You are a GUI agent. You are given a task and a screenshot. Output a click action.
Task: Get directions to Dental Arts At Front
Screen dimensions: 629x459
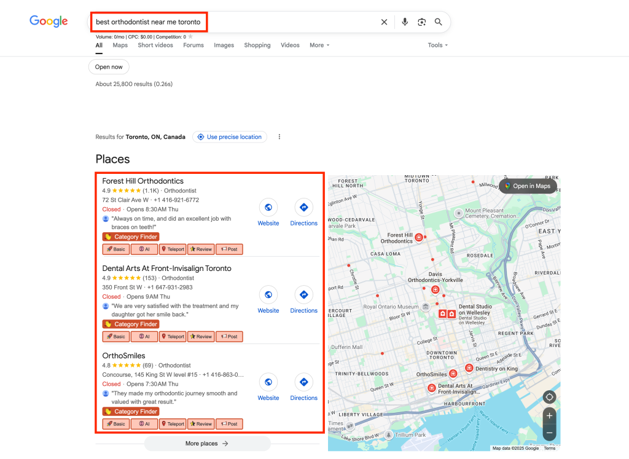point(303,295)
